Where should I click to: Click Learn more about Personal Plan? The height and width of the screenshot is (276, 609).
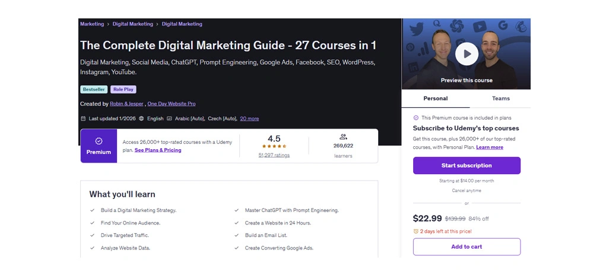pos(489,147)
